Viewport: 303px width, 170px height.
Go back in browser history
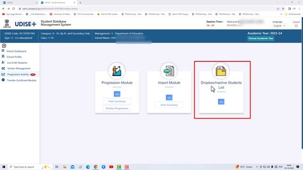click(3, 8)
